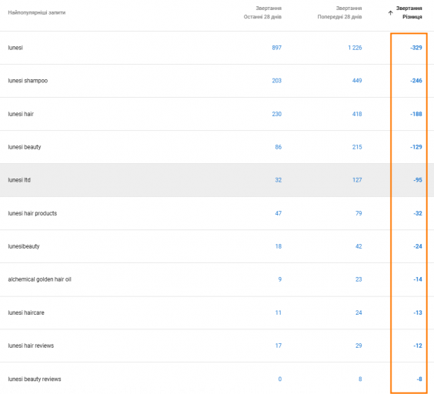Sort by Попередні 28 днів column header
This screenshot has width=434, height=394.
point(339,12)
